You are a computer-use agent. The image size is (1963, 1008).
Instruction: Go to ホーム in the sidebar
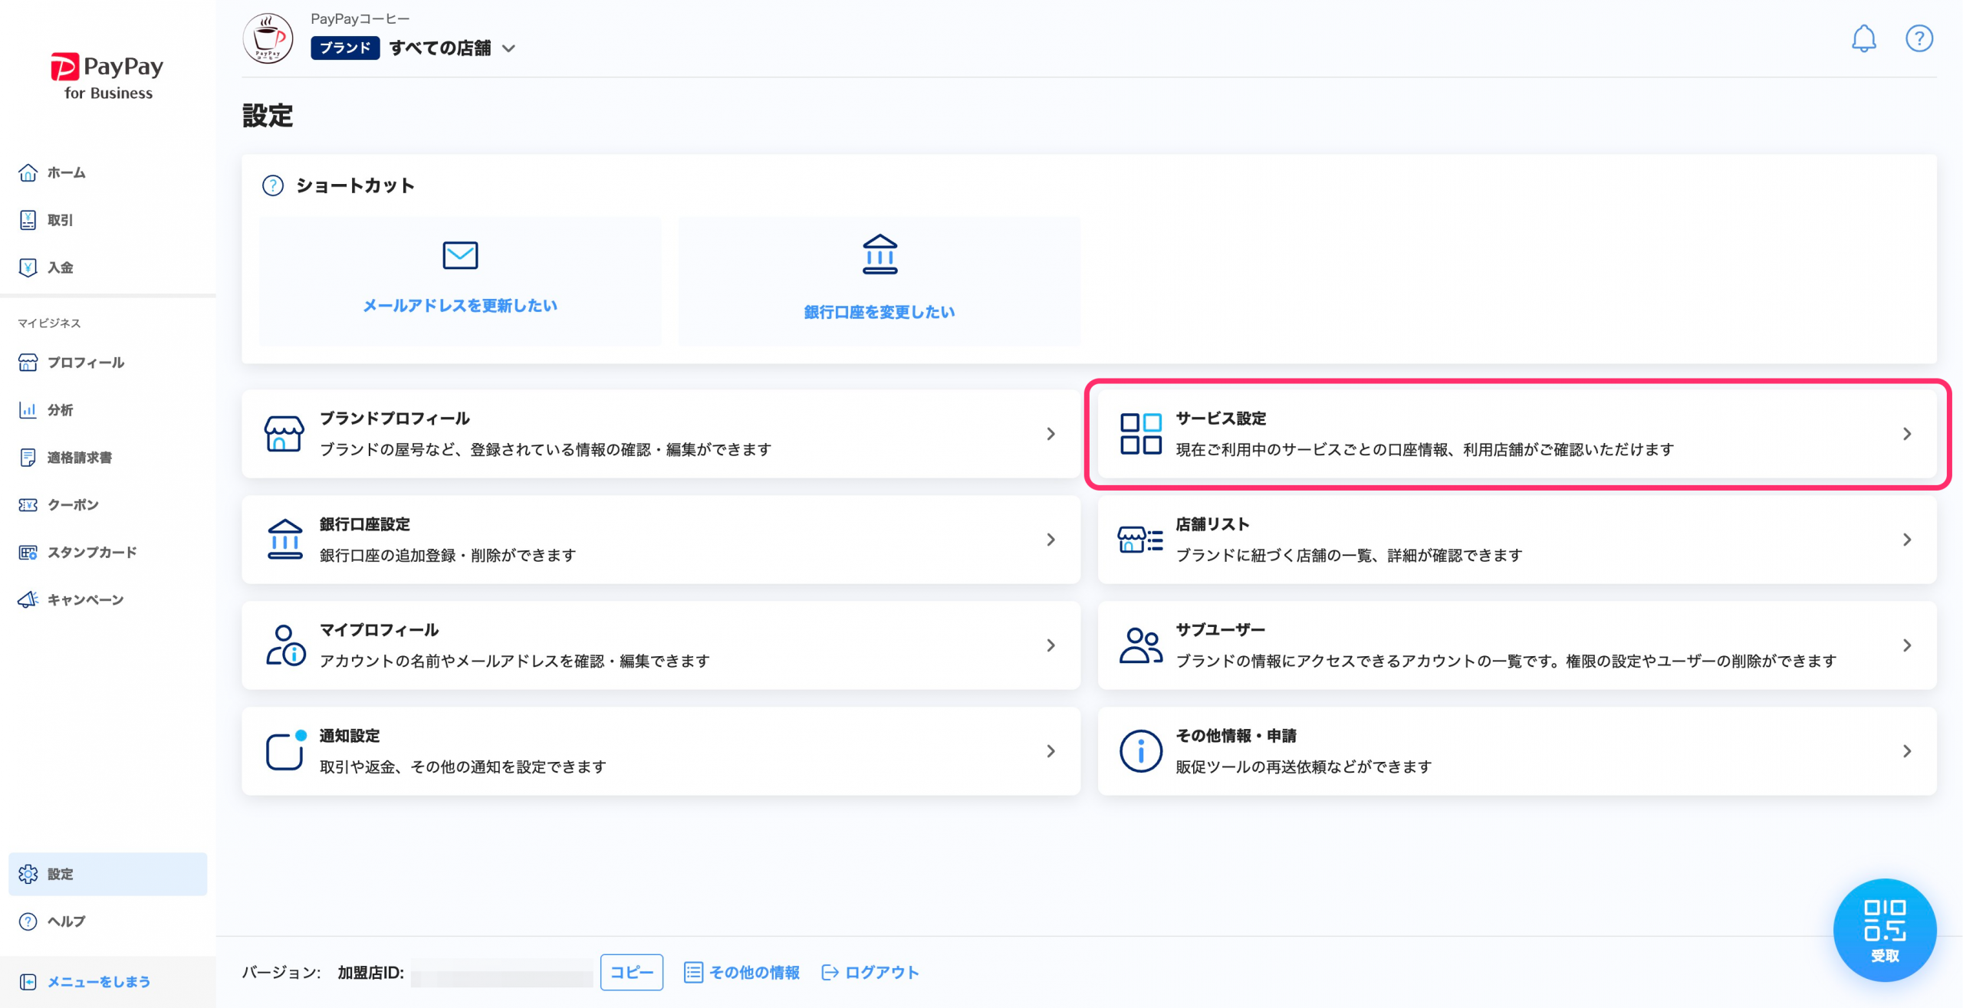point(66,173)
